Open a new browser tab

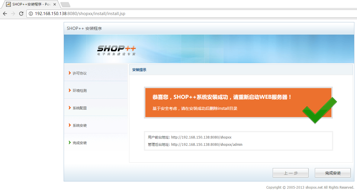pos(65,4)
